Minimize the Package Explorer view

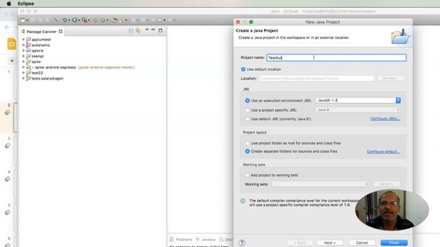(153, 30)
